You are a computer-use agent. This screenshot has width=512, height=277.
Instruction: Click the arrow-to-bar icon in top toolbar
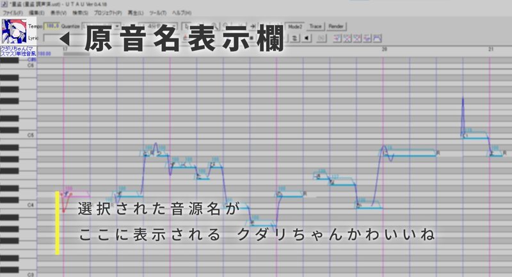coord(253,26)
